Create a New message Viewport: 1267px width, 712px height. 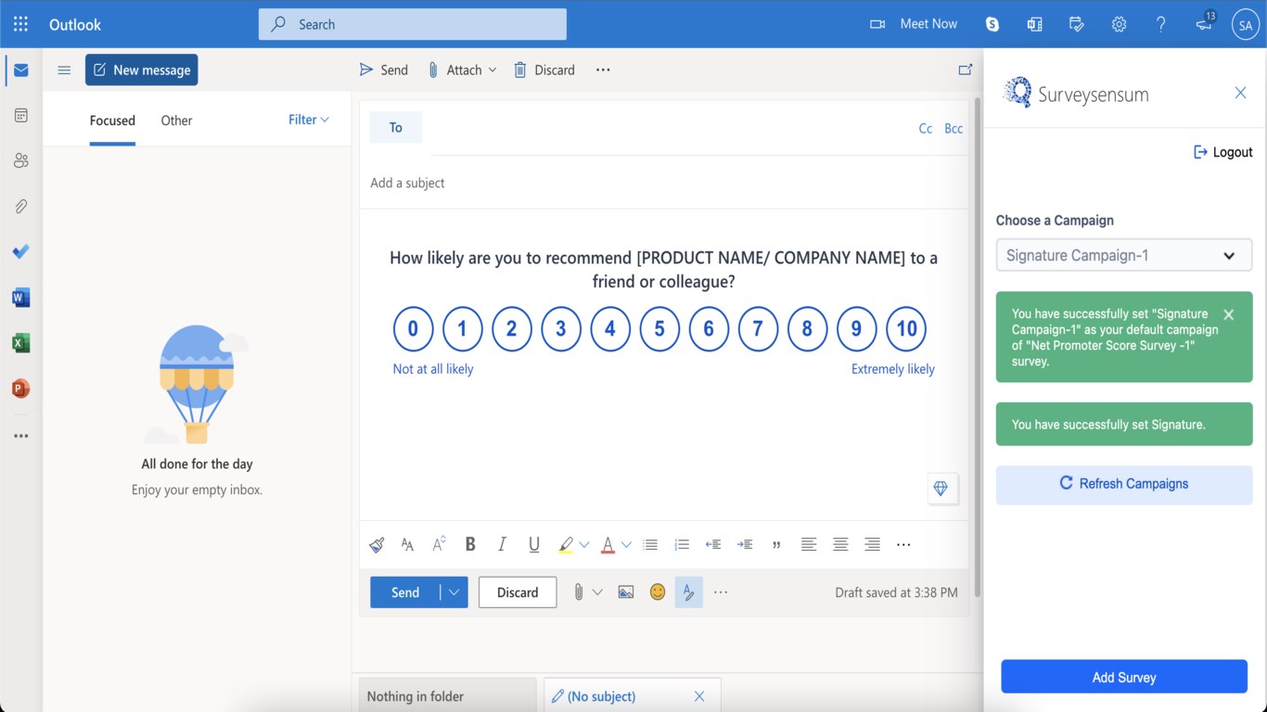coord(142,70)
